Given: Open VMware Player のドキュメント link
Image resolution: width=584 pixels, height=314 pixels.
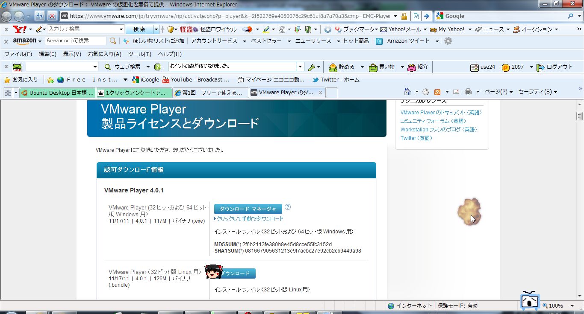Looking at the screenshot, I should coord(441,113).
